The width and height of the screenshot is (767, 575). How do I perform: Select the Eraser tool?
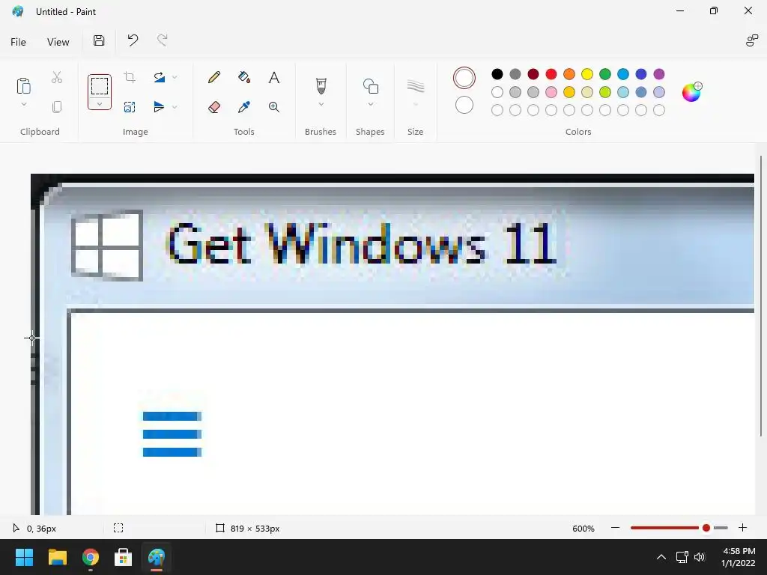coord(213,107)
